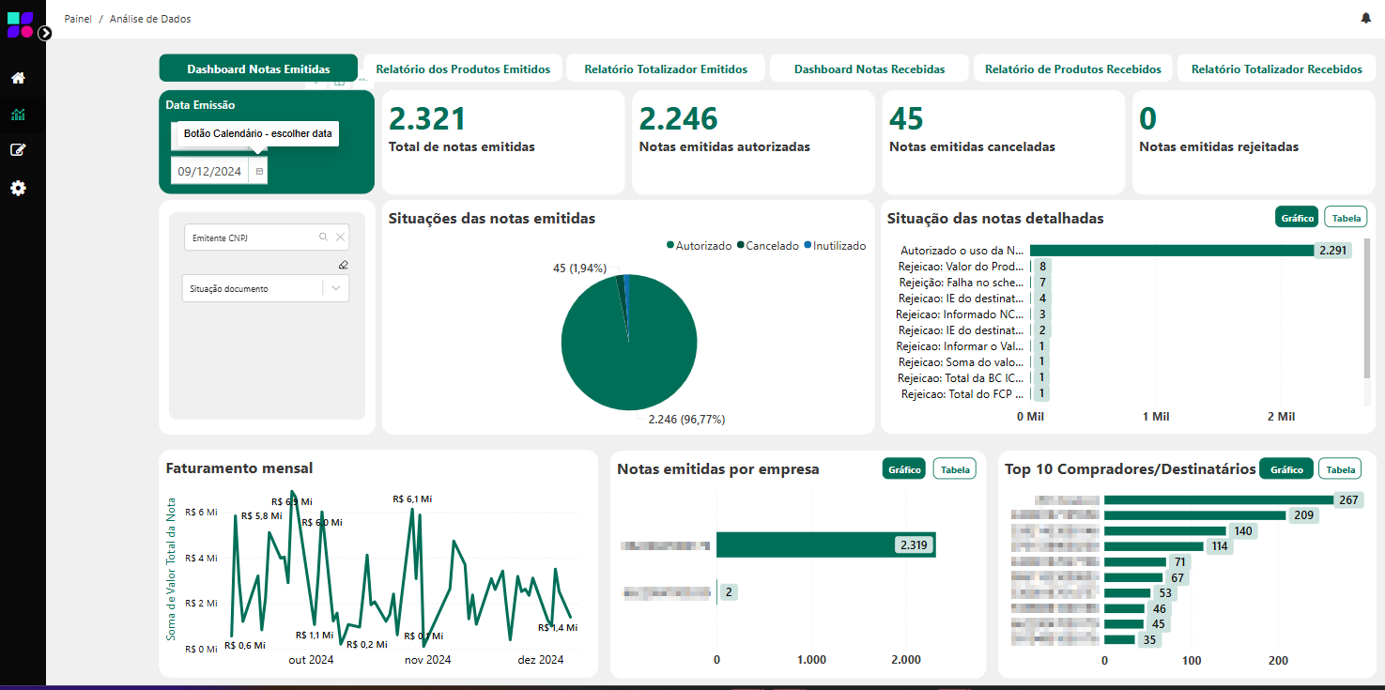Select the home icon in the sidebar
Screen dimensions: 1385x690
(17, 77)
